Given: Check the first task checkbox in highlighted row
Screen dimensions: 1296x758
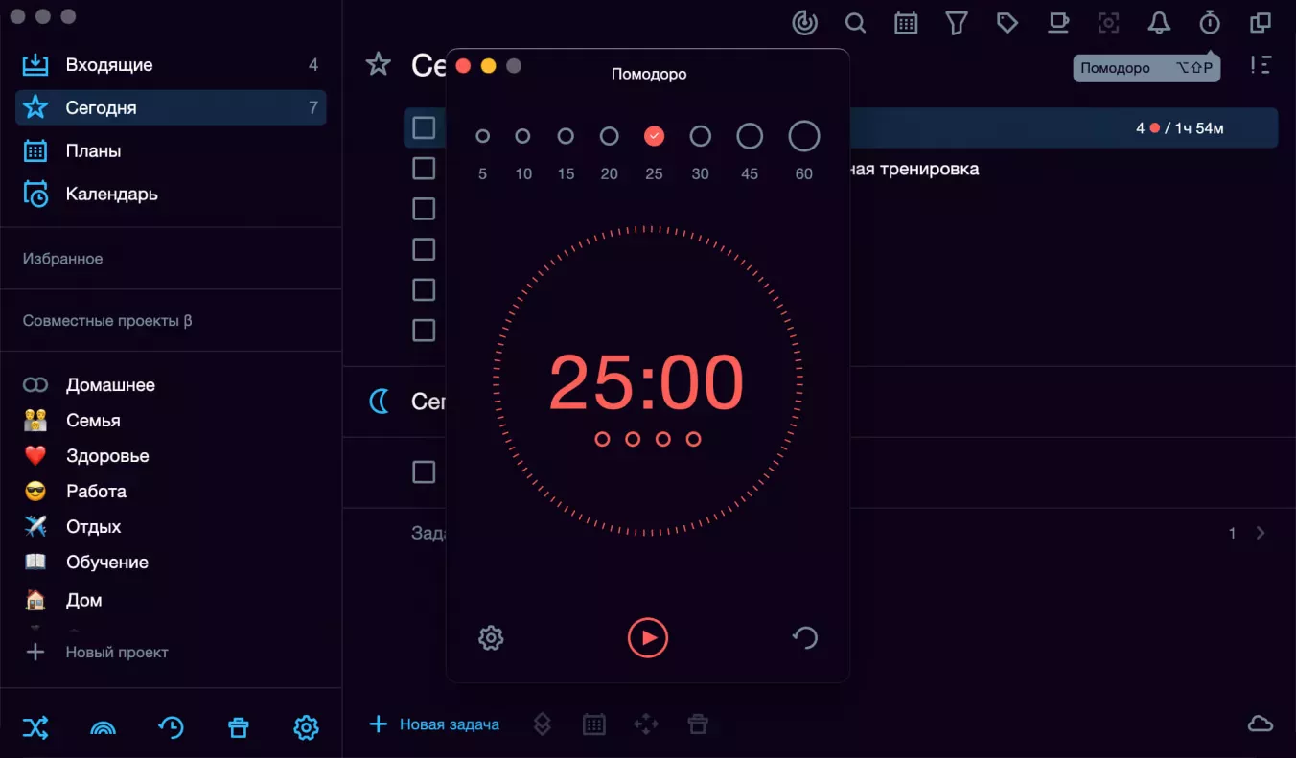Looking at the screenshot, I should [x=424, y=127].
